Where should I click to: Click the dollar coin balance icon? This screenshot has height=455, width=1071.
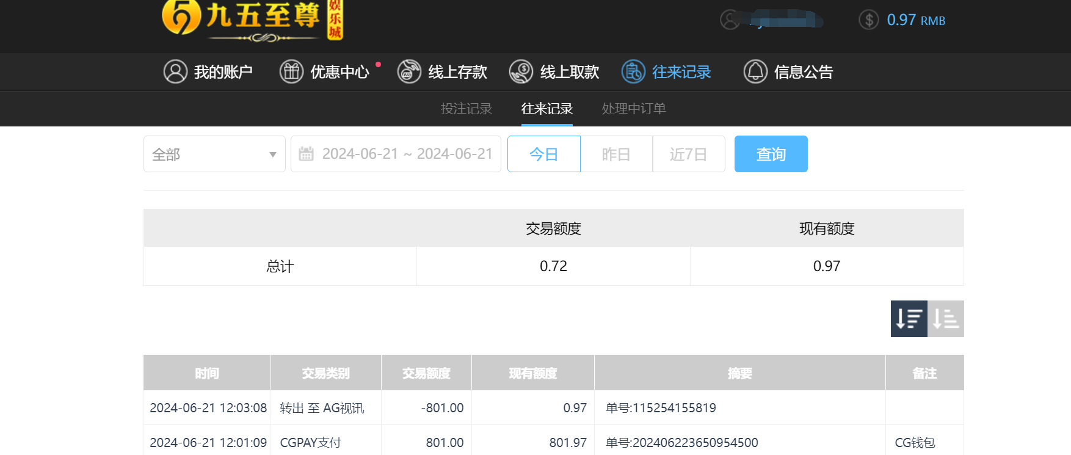pos(869,20)
